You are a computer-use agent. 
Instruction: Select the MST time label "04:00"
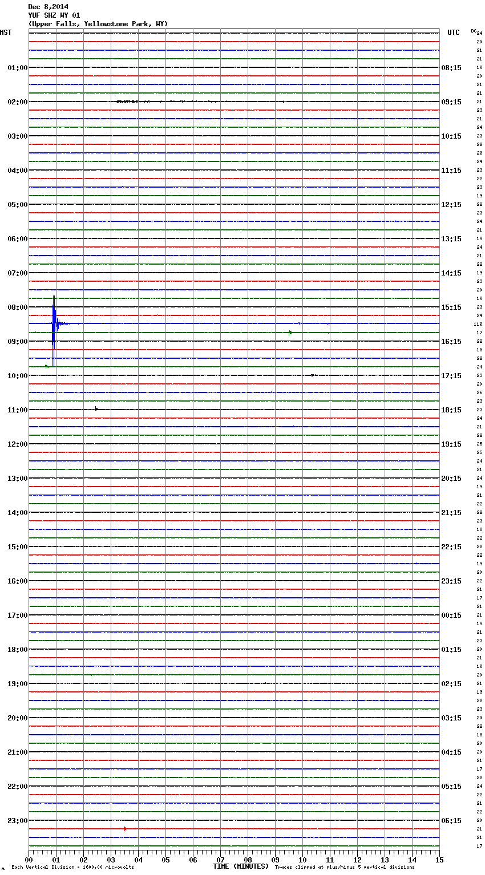click(x=18, y=171)
